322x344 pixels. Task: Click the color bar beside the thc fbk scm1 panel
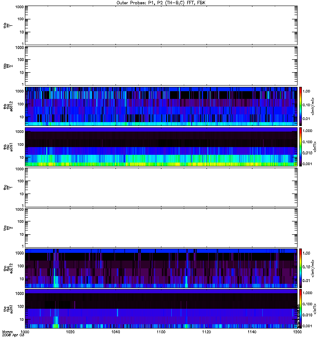point(301,309)
